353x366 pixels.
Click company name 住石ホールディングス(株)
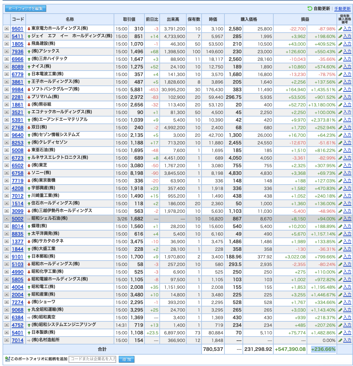[56, 203]
